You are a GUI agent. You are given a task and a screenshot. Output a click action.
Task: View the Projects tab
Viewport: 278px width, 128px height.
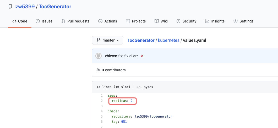pyautogui.click(x=136, y=21)
